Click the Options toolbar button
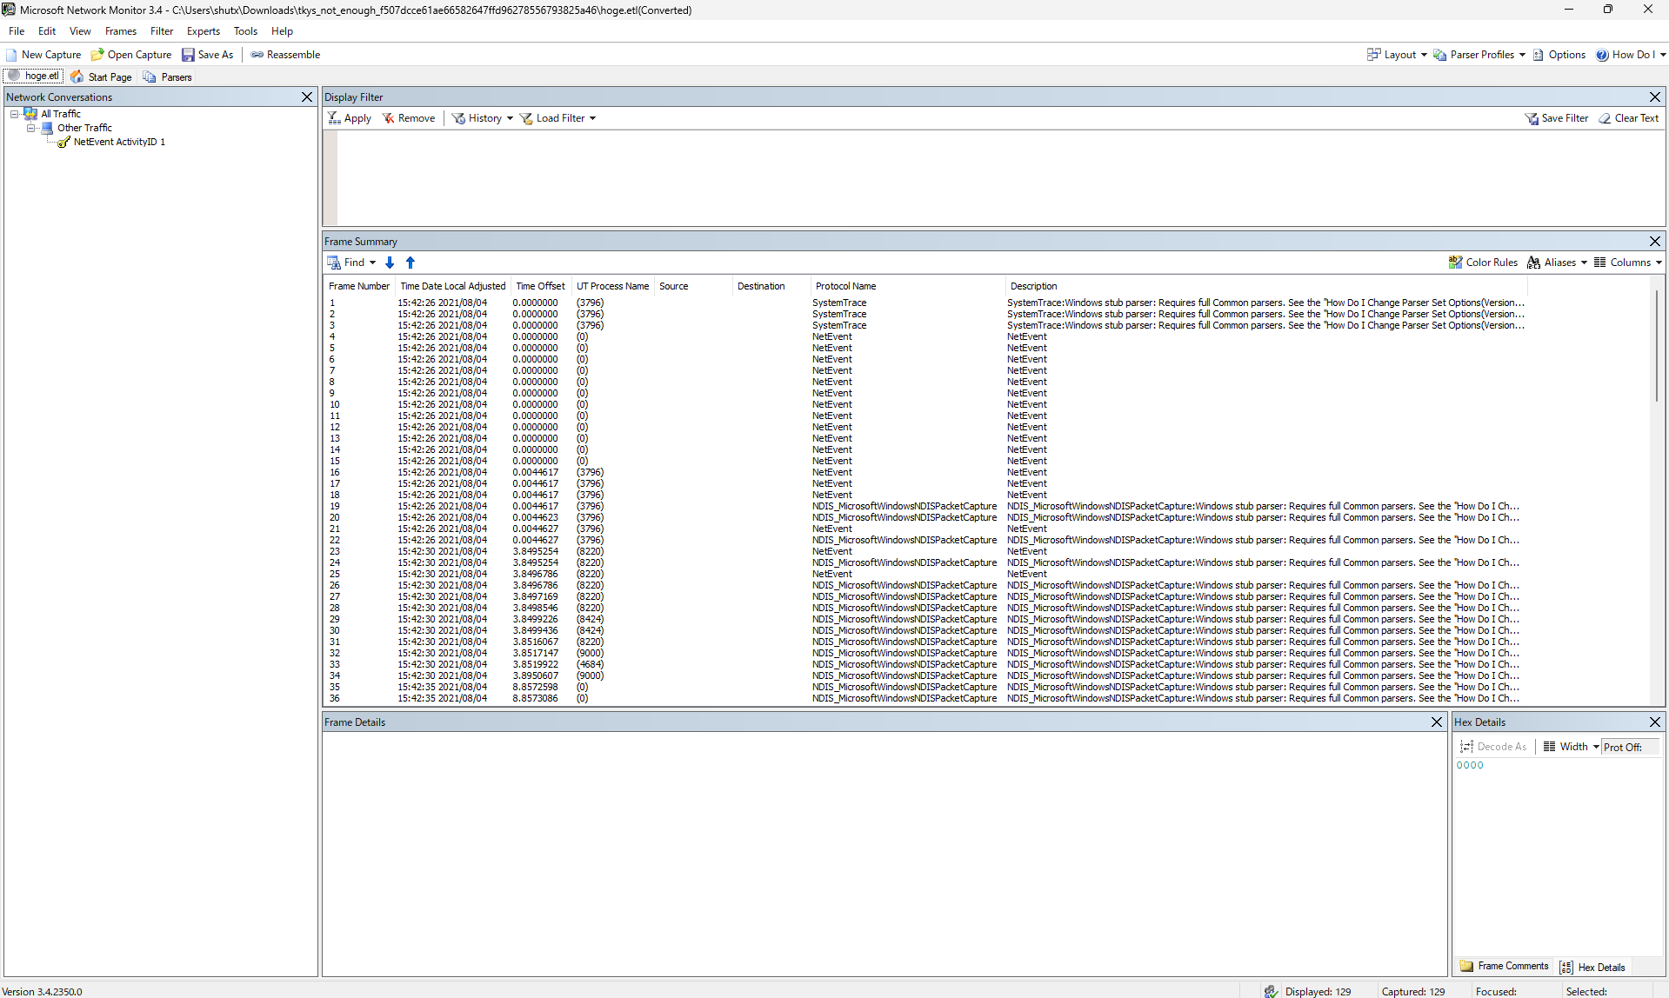 [1559, 55]
